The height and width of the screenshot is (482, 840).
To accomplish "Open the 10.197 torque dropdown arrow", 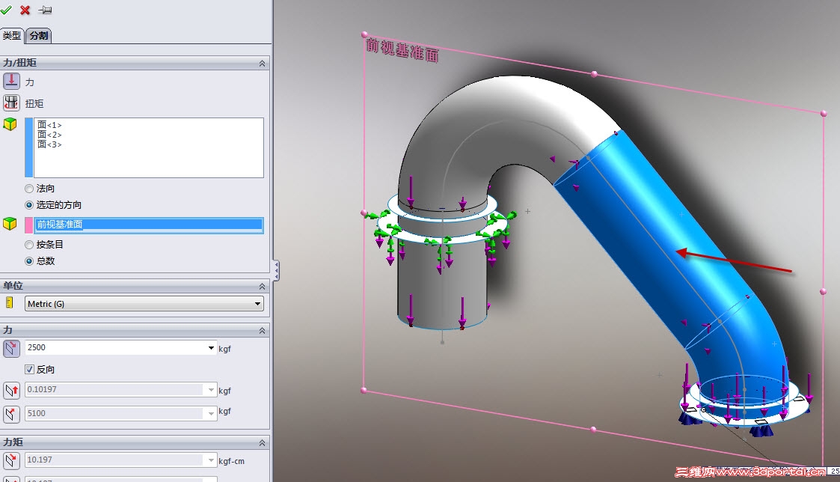I will click(x=211, y=460).
